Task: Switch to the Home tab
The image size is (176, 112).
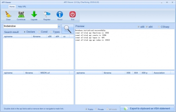Action: click(x=12, y=7)
